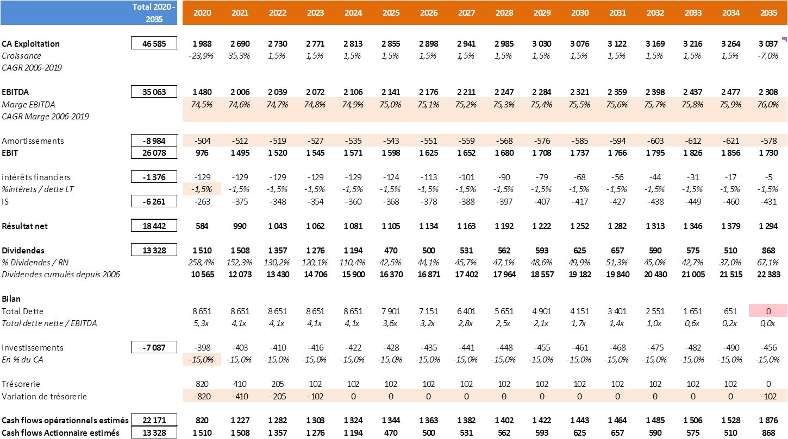The image size is (788, 439).
Task: Select the 2020 year column header
Action: pyautogui.click(x=202, y=12)
